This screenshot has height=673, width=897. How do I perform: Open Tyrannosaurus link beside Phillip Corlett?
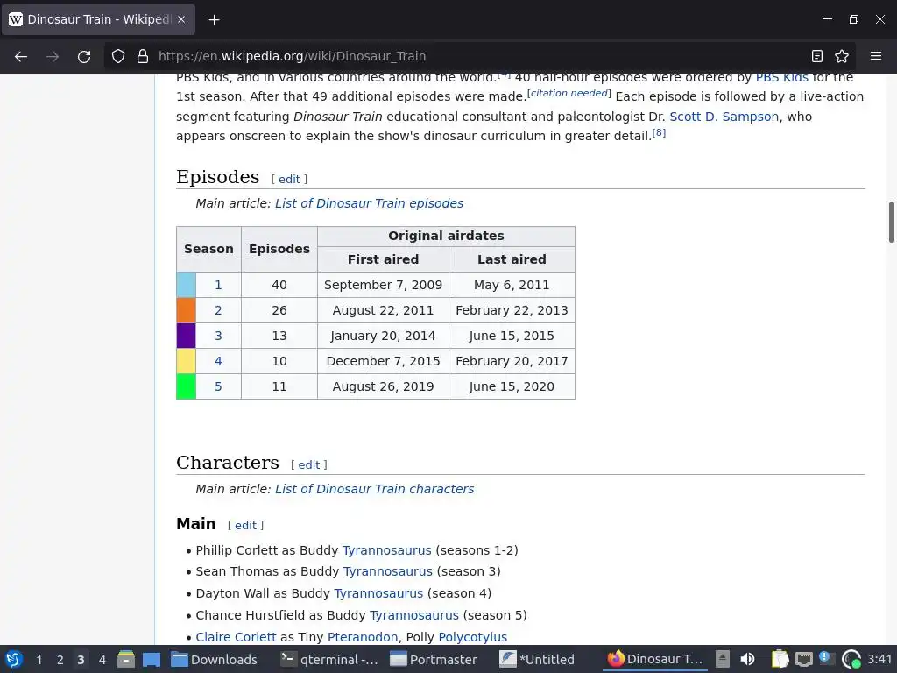pyautogui.click(x=386, y=550)
